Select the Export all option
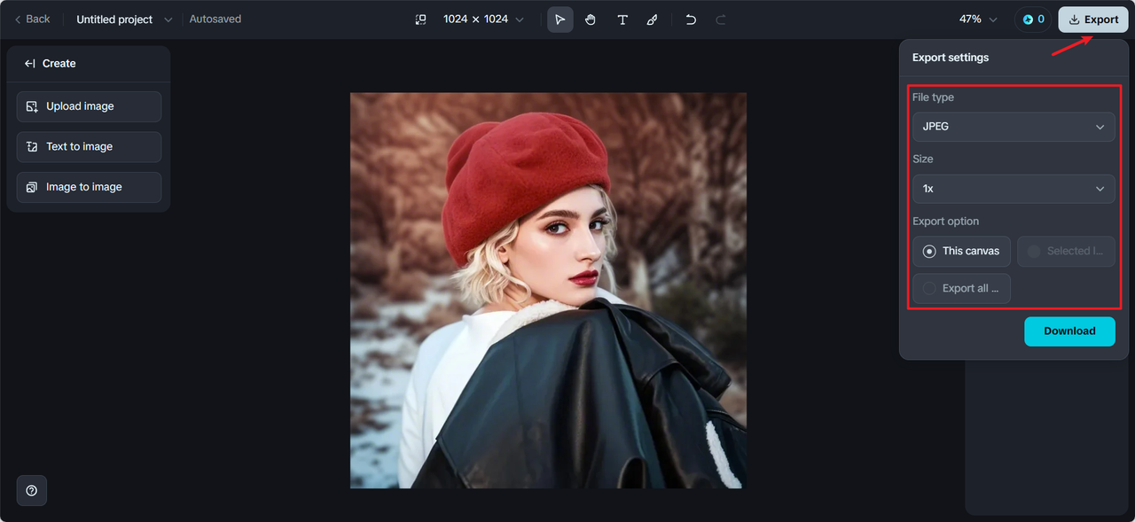The height and width of the screenshot is (522, 1135). 961,288
